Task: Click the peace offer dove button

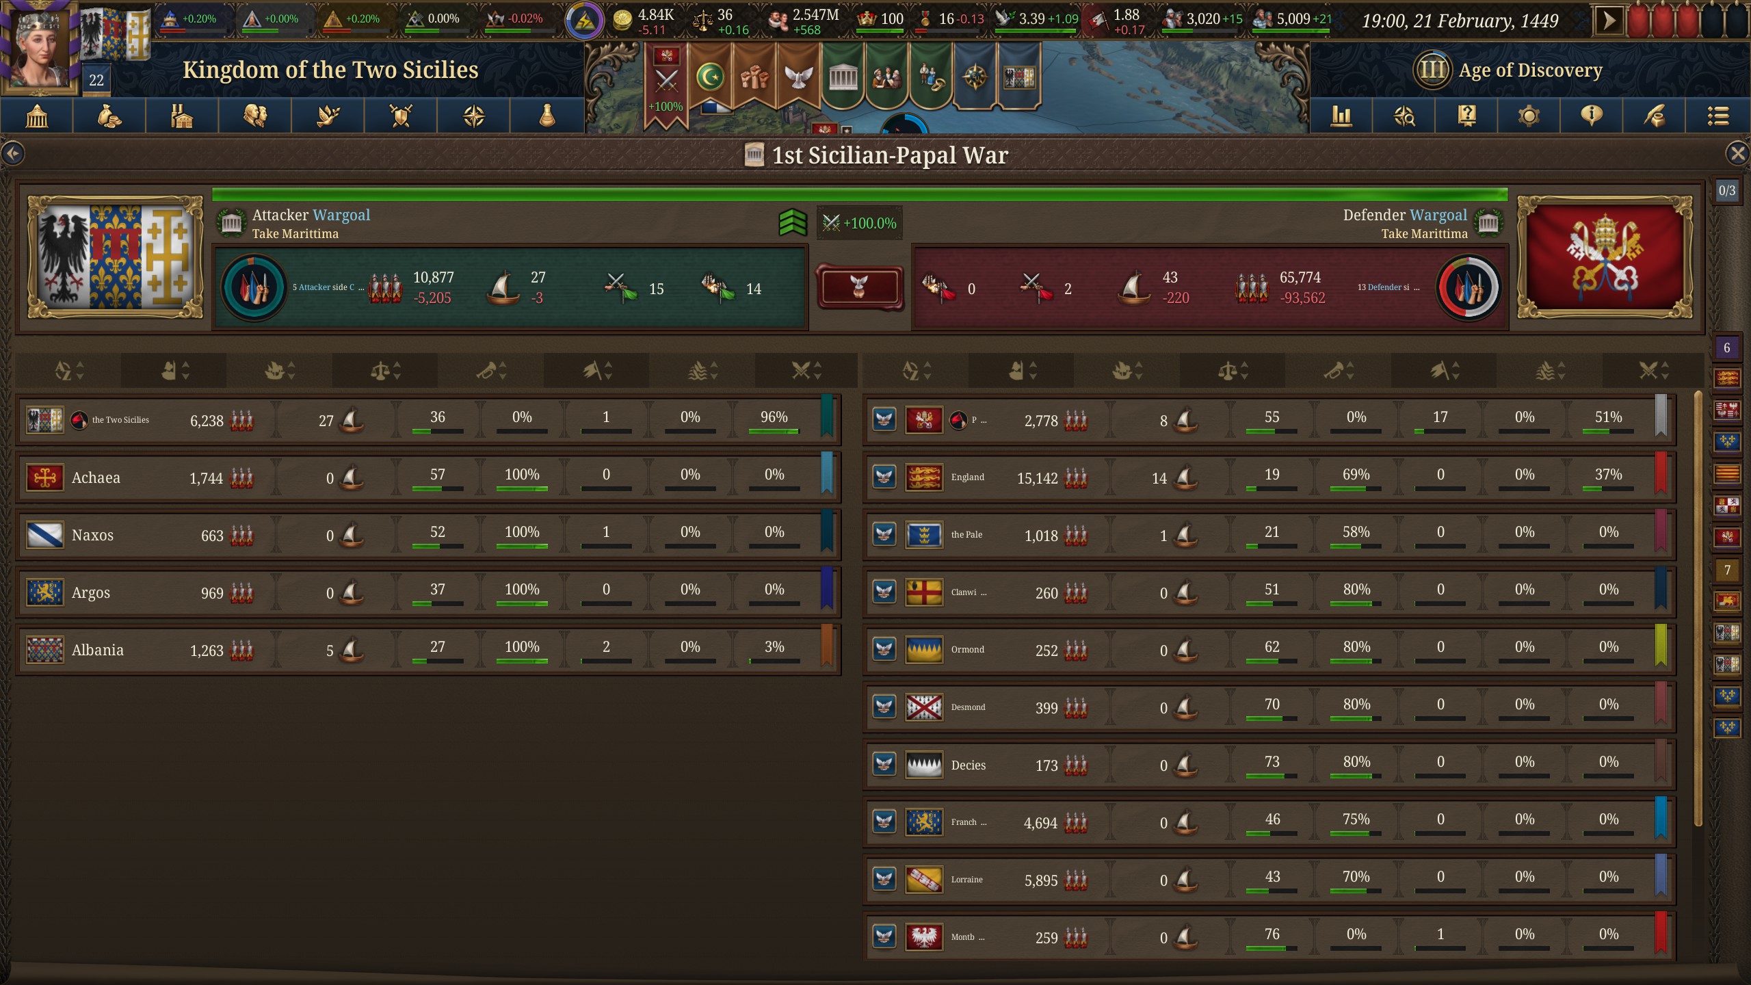Action: click(859, 287)
